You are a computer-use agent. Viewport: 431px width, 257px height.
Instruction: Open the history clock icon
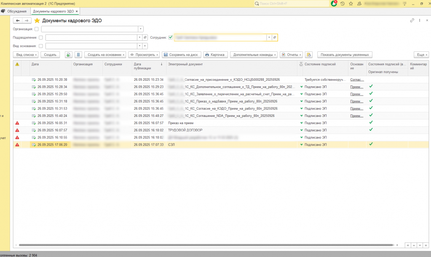click(x=343, y=3)
